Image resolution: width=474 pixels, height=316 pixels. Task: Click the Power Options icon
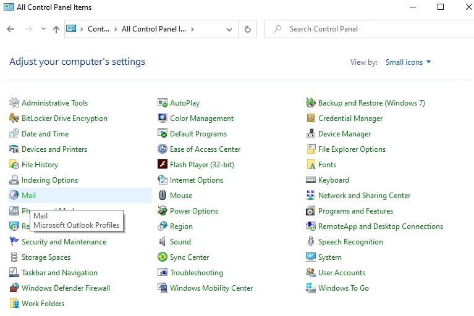163,210
